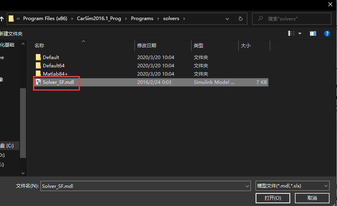Select the Default64 folder name
337x206 pixels.
54,65
